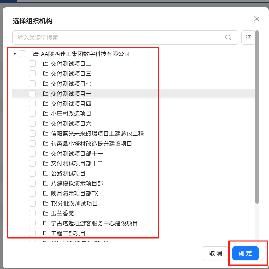Click the 取消 cancel button
The image size is (269, 269).
click(x=215, y=253)
